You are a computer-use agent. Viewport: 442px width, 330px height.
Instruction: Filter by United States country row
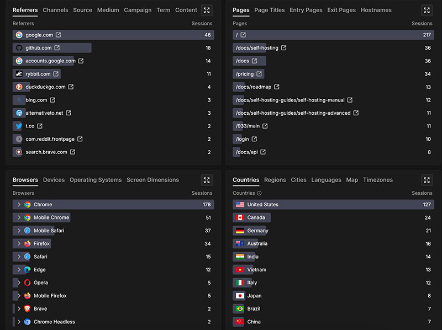click(333, 204)
